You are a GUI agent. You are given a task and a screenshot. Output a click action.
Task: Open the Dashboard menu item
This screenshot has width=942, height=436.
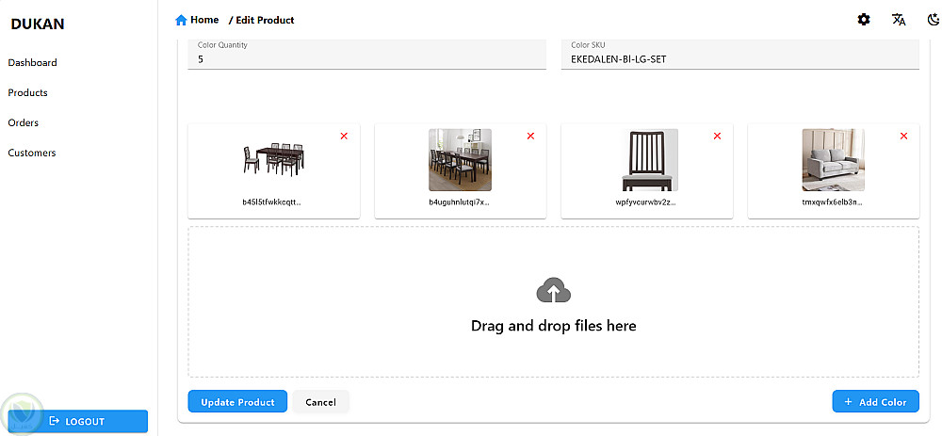[33, 63]
